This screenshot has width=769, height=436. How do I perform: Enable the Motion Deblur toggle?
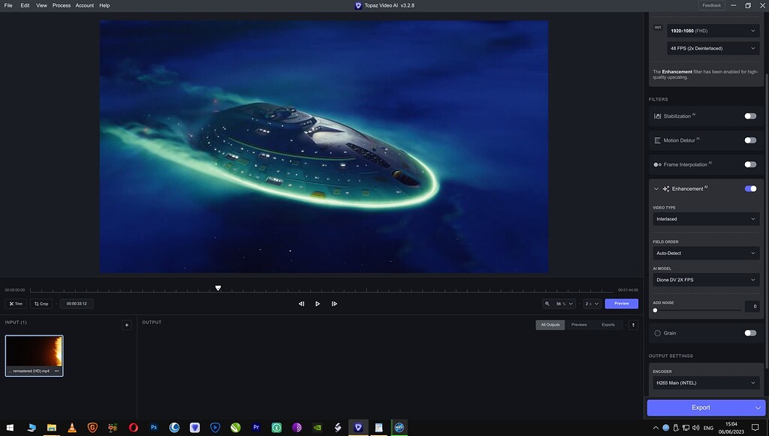click(750, 140)
